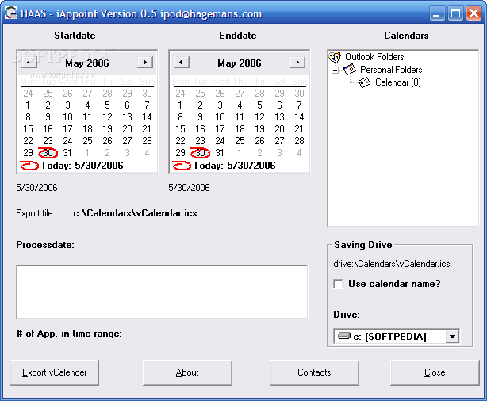Viewport: 487px width, 401px height.
Task: Open the Drive dropdown list
Action: pyautogui.click(x=452, y=337)
